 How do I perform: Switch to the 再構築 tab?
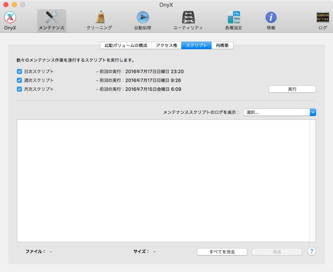point(222,45)
